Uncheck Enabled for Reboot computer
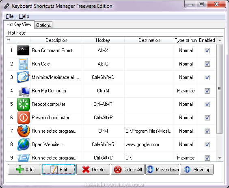Viewport: 229px width, 188px height. [x=207, y=104]
